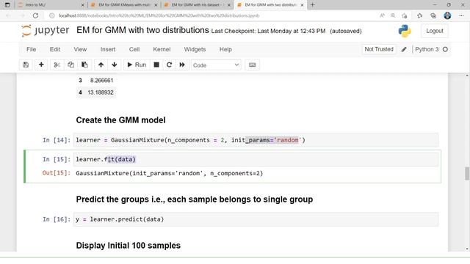
Task: Open the Insert menu
Action: [x=108, y=49]
